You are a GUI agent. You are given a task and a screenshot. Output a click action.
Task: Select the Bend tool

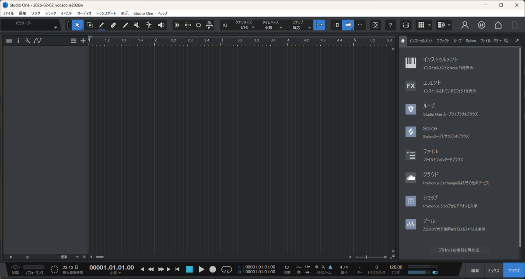(149, 25)
